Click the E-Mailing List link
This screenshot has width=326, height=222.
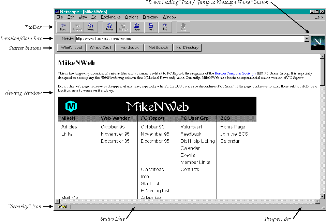[155, 191]
